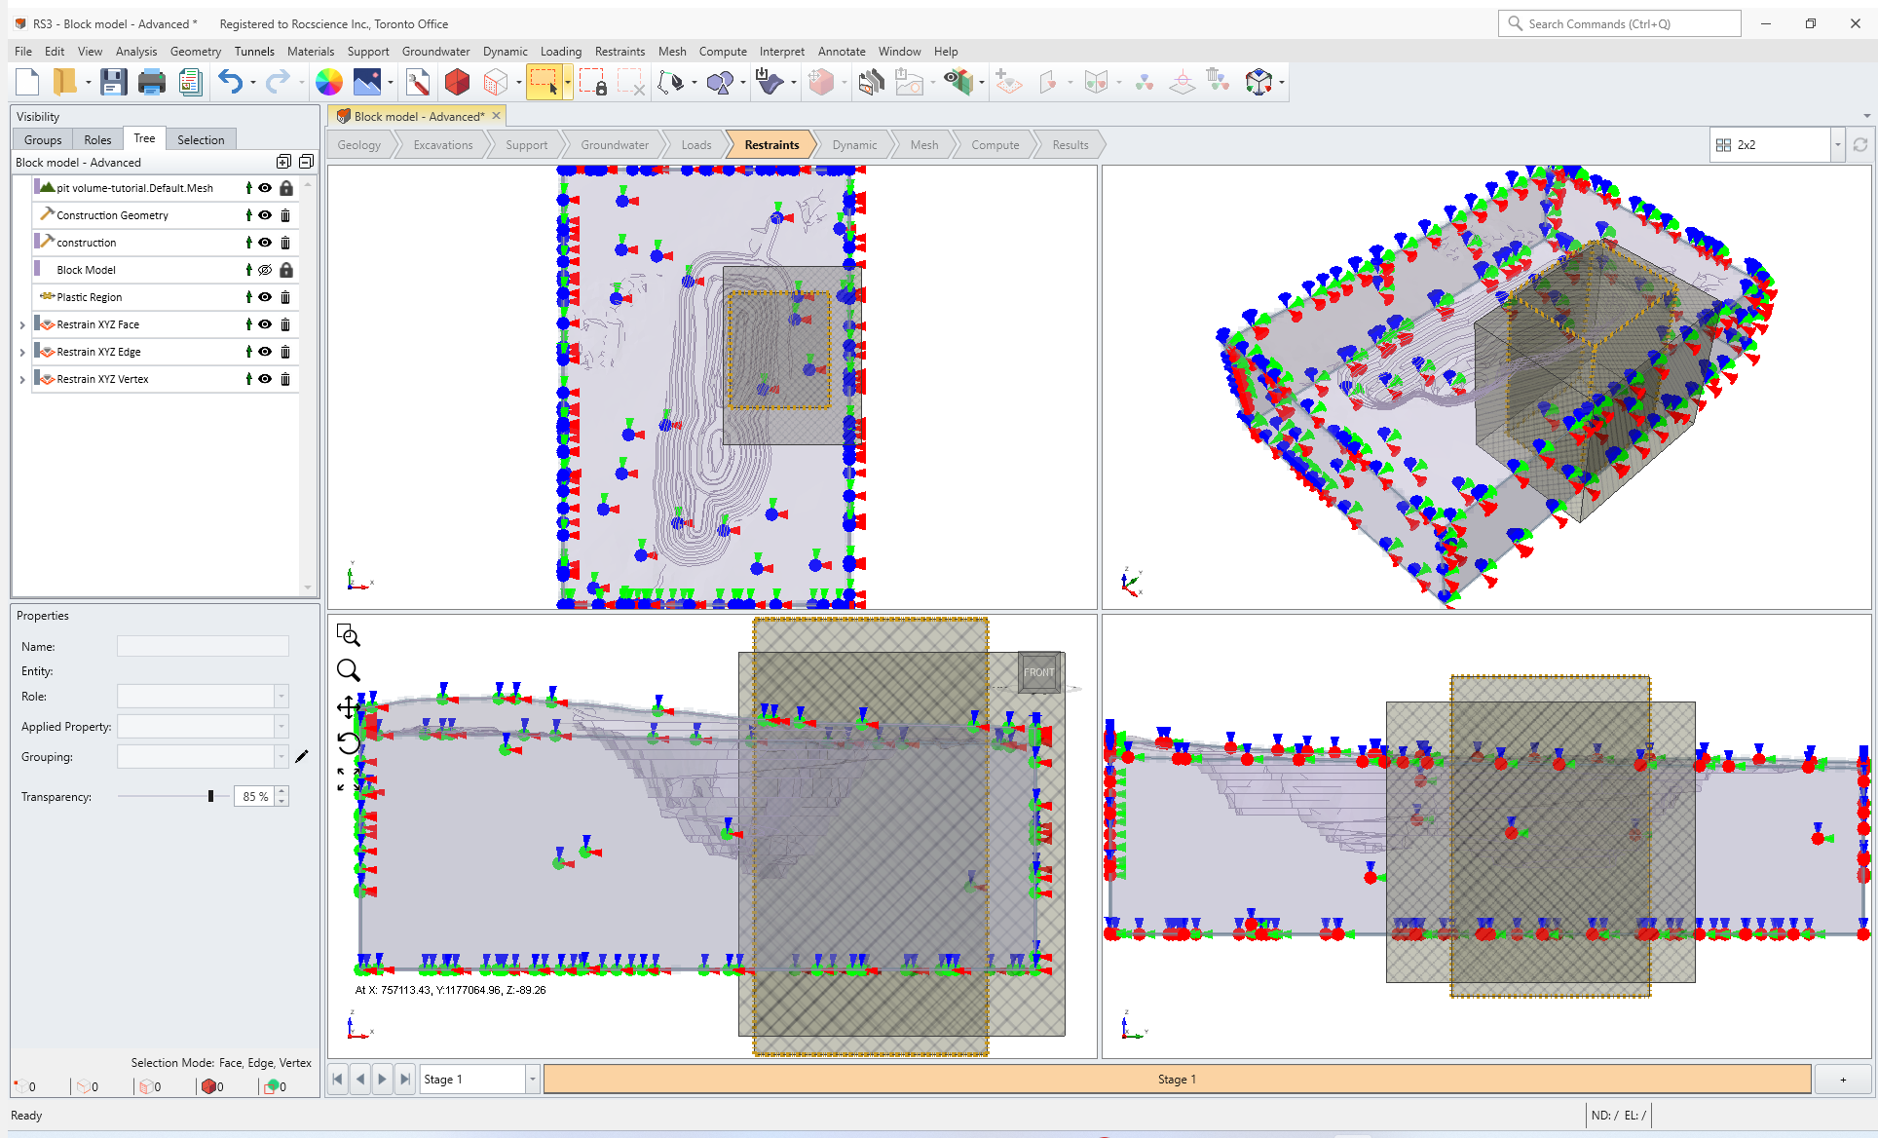Open the color wheel display options
This screenshot has height=1138, width=1878.
pyautogui.click(x=329, y=83)
